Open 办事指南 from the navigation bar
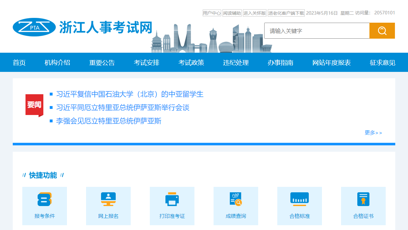 coord(280,63)
